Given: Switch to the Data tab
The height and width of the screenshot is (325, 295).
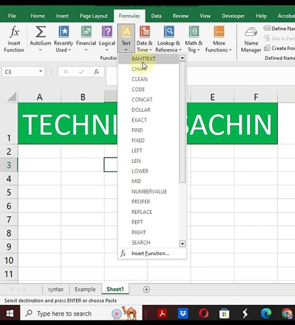Looking at the screenshot, I should click(x=156, y=16).
